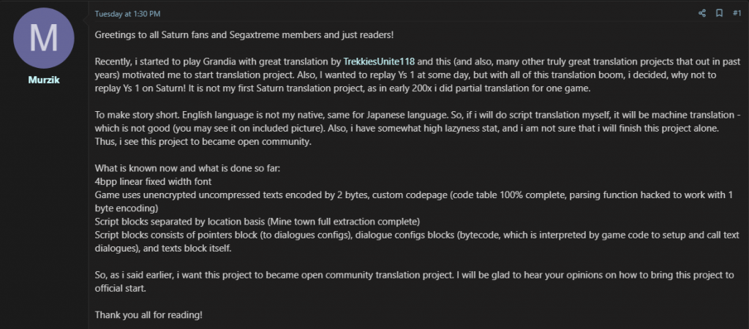The height and width of the screenshot is (329, 749).
Task: Click the greeting line to Saturn fans
Action: pos(244,35)
